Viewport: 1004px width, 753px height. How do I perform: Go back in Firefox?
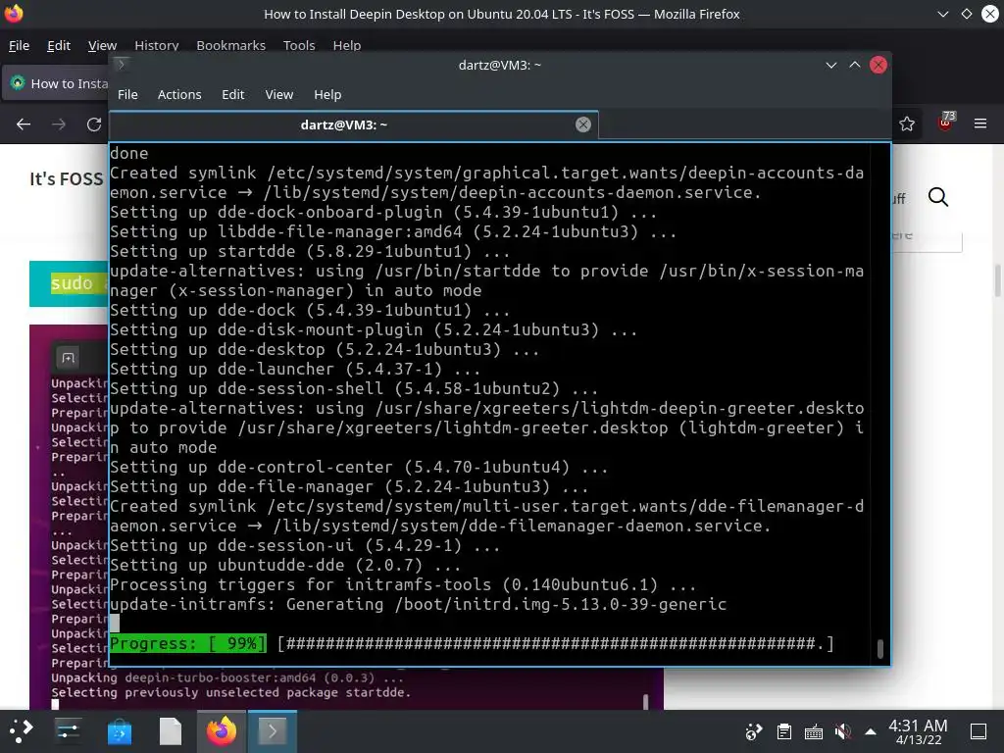[24, 125]
